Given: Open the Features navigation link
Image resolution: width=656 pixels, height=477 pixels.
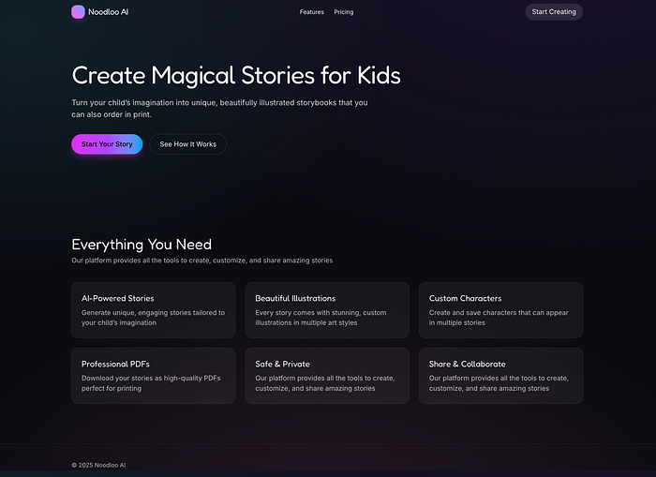Looking at the screenshot, I should coord(311,12).
